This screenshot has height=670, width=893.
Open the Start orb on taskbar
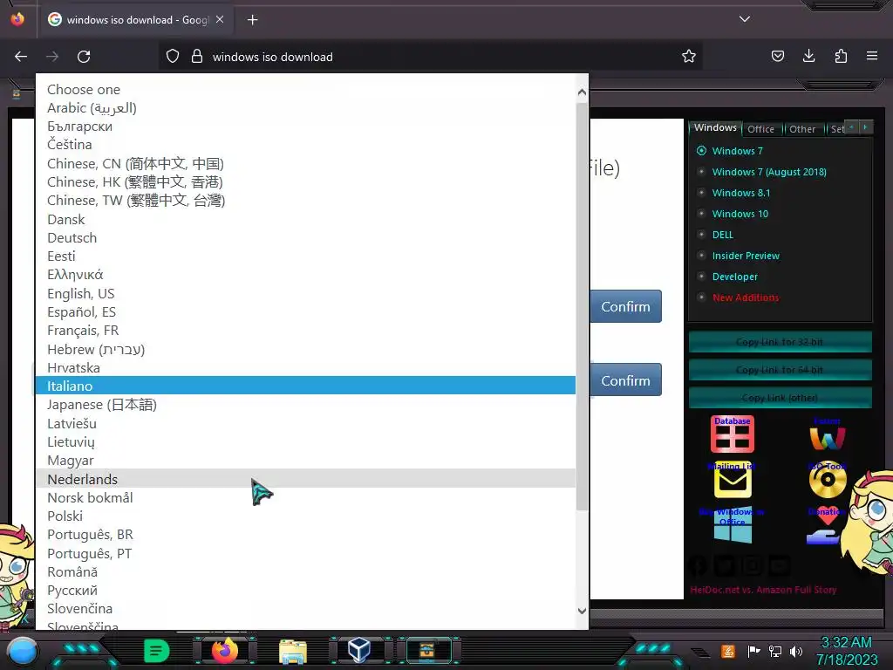click(x=23, y=651)
